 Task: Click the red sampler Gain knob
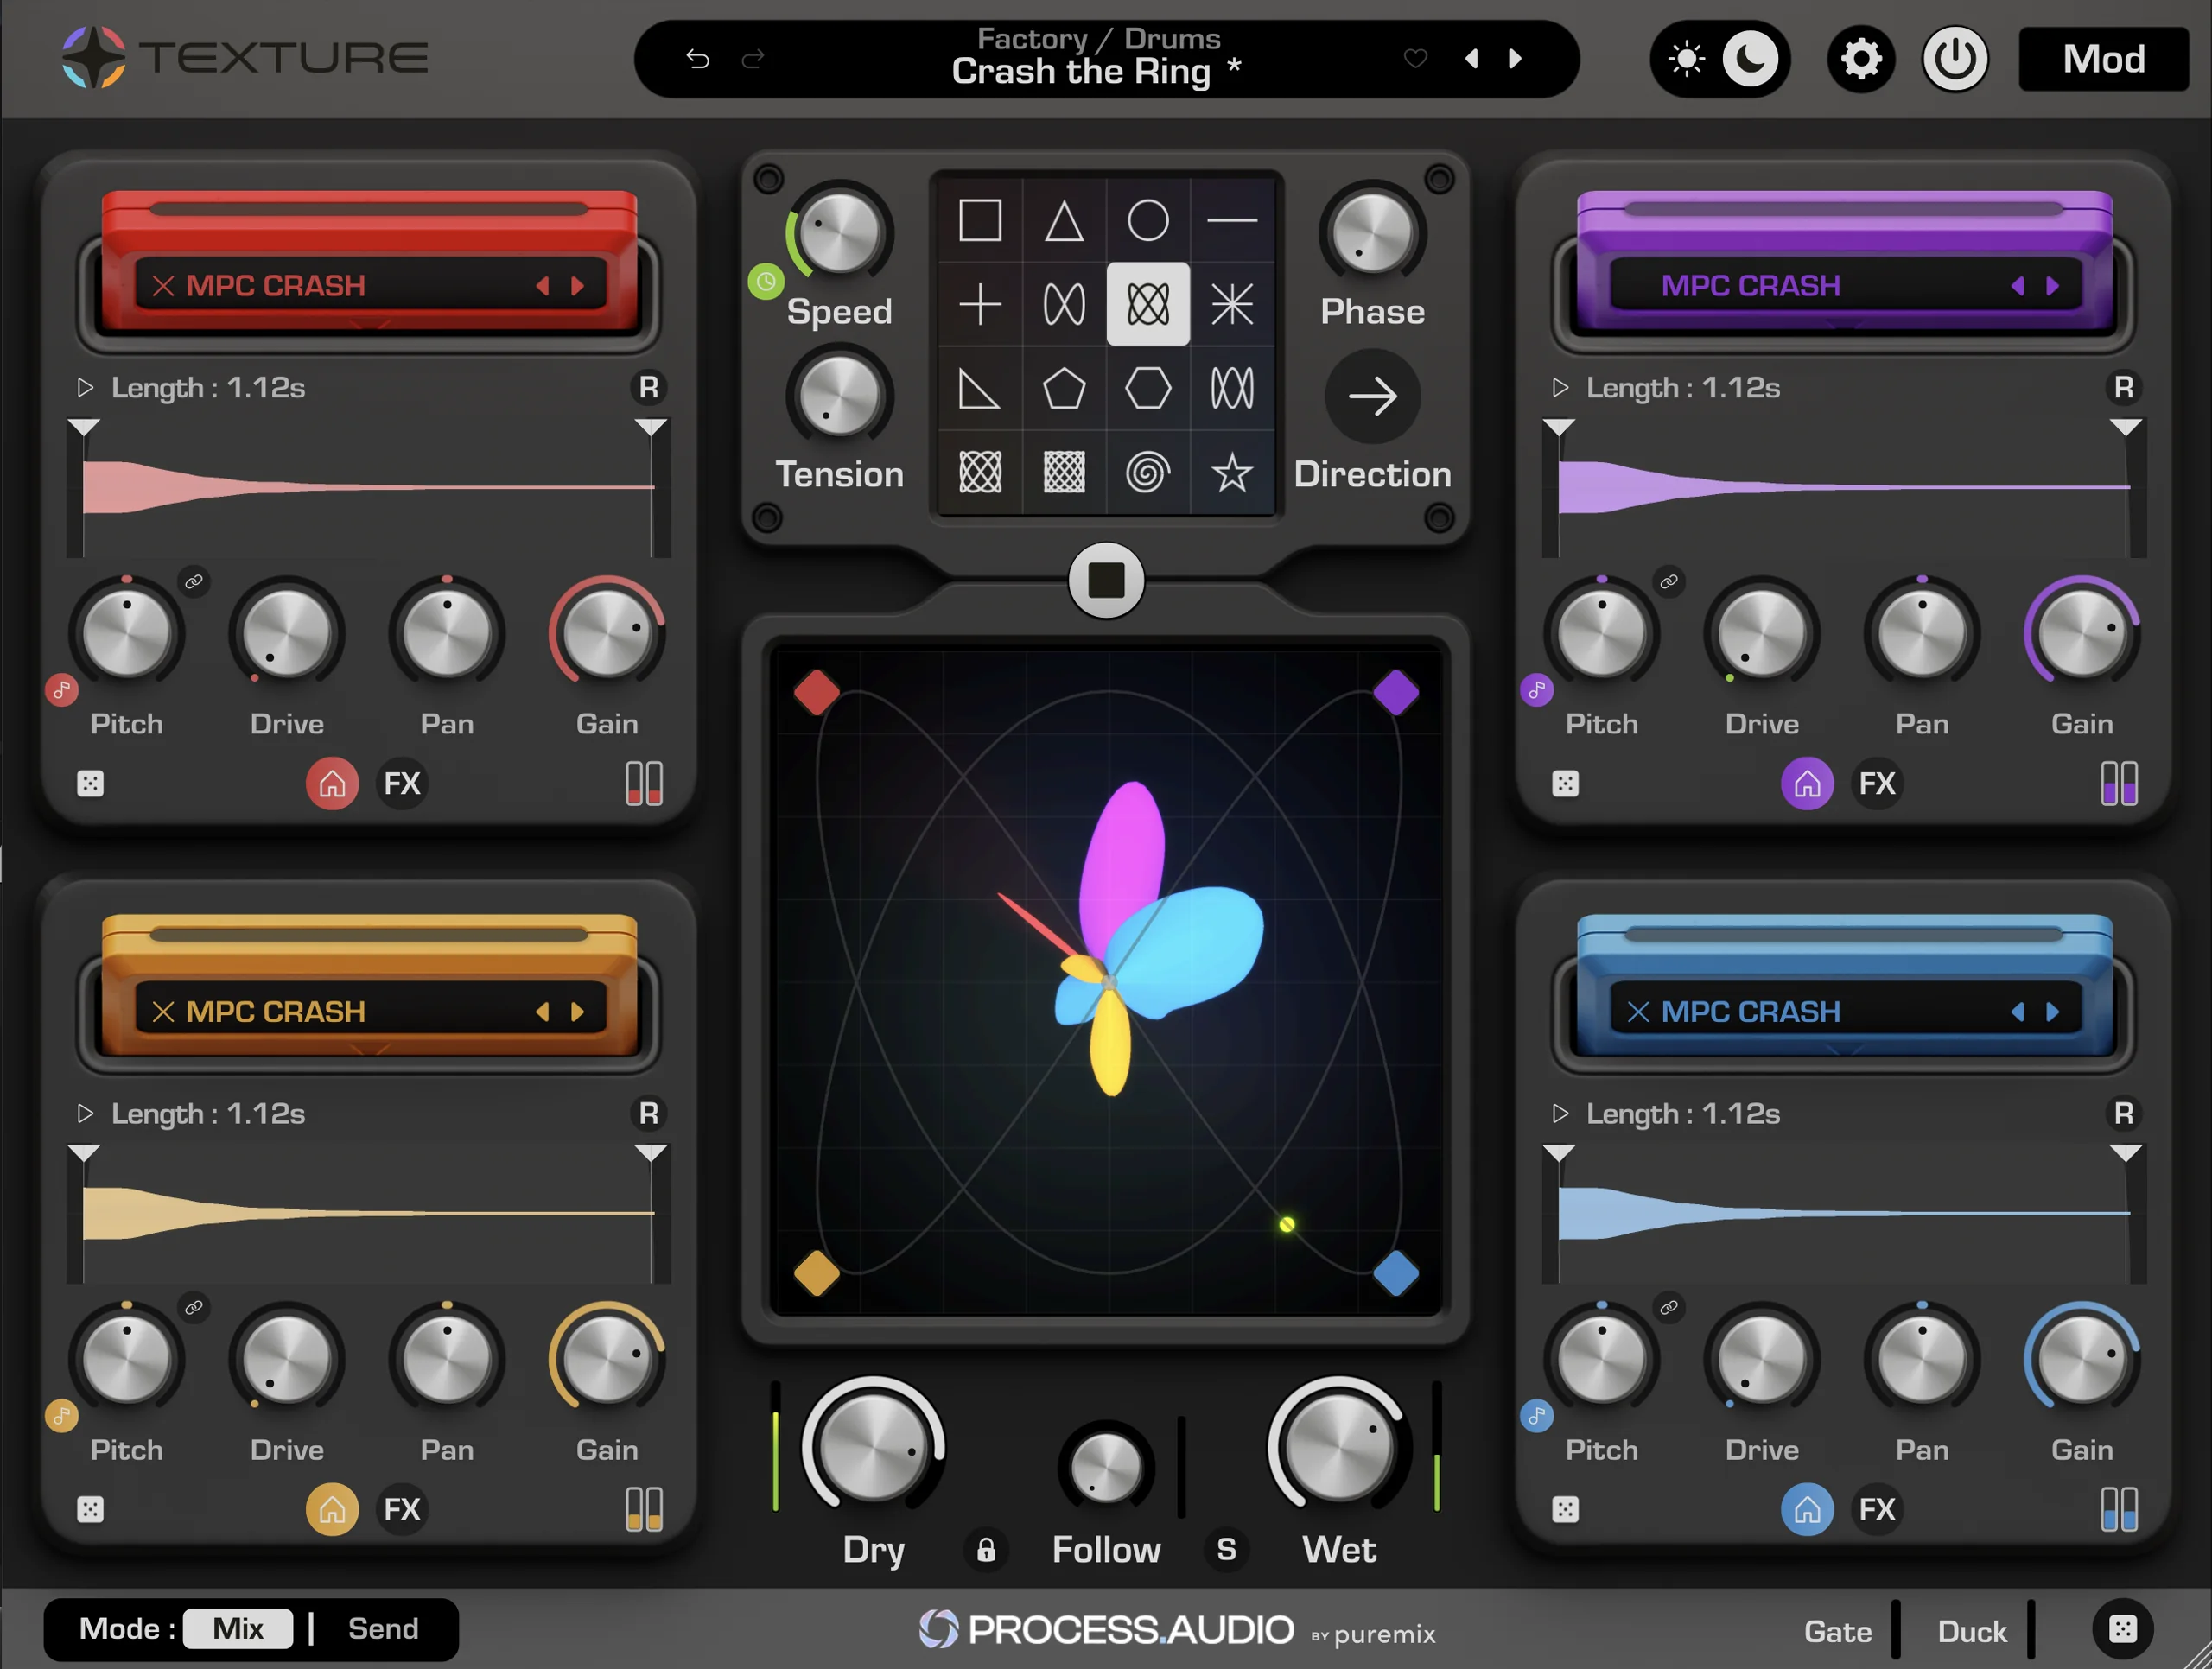click(607, 634)
